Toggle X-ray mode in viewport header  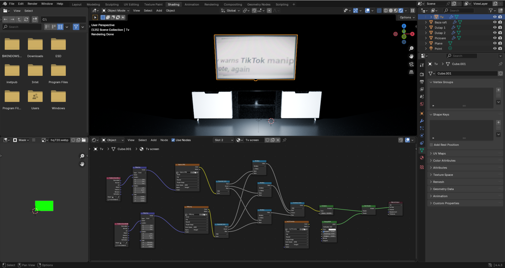tap(379, 10)
